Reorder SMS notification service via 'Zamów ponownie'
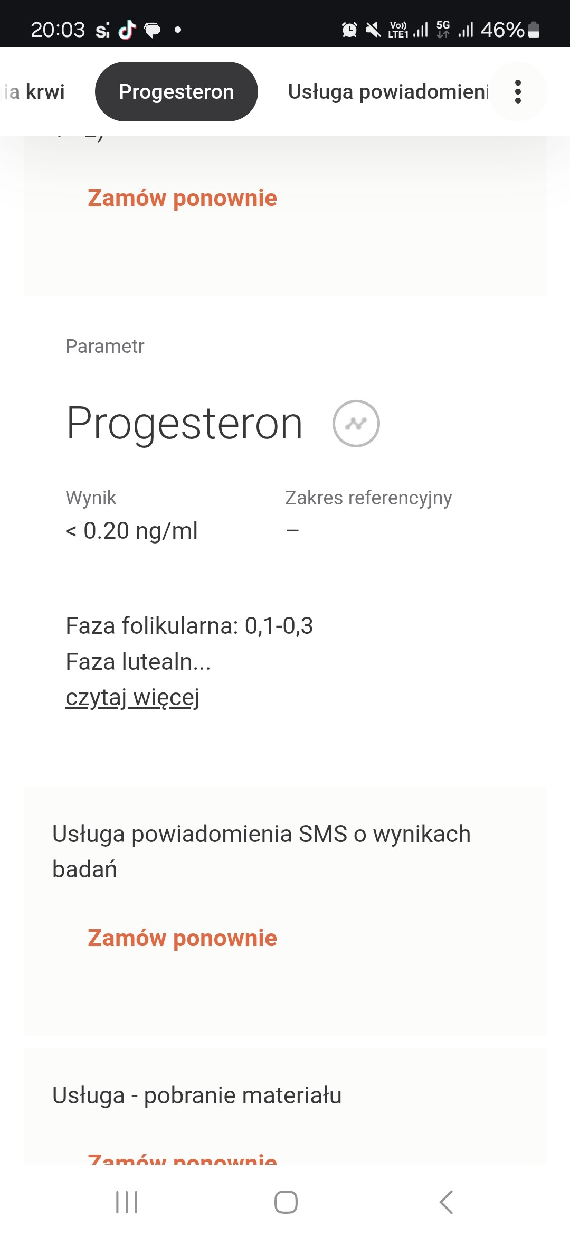The width and height of the screenshot is (570, 1236). tap(182, 938)
